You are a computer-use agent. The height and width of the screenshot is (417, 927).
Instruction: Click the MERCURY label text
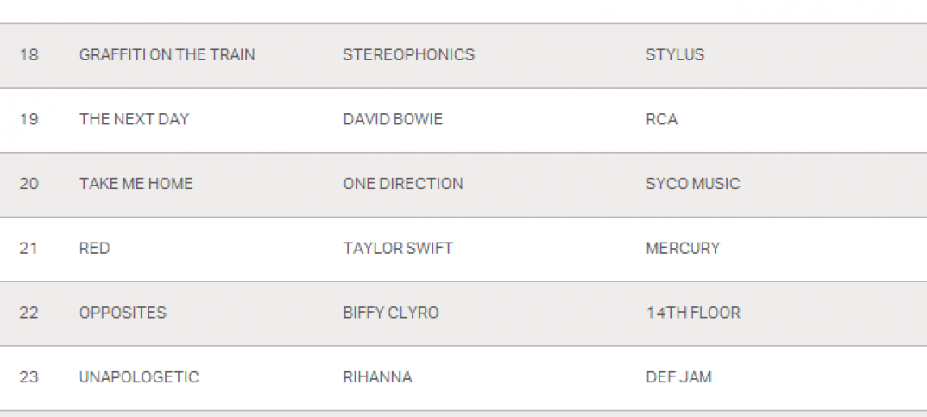point(682,249)
